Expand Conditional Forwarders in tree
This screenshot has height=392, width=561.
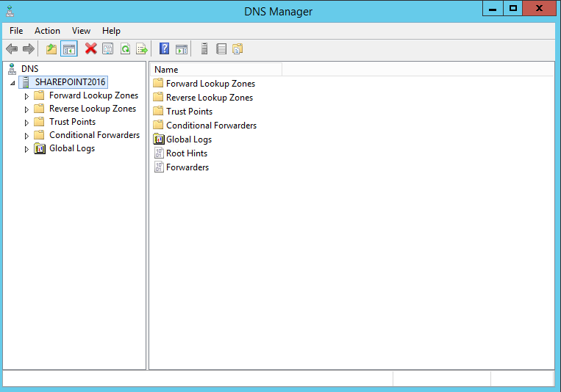(x=26, y=136)
